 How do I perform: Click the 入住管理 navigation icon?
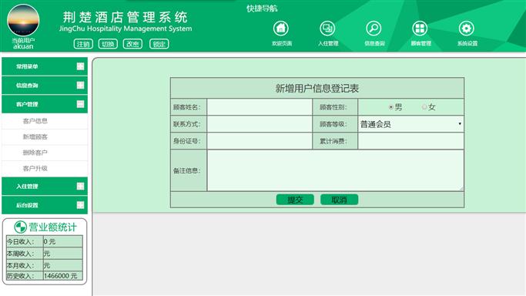pos(327,29)
